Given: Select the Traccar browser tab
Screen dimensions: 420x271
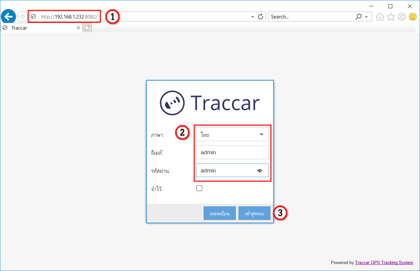Looking at the screenshot, I should click(41, 28).
